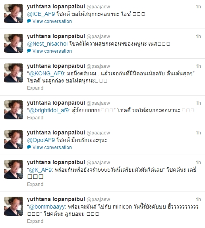Expand the @bommbaayy quoted tweet
This screenshot has height=228, width=205.
pyautogui.click(x=35, y=221)
